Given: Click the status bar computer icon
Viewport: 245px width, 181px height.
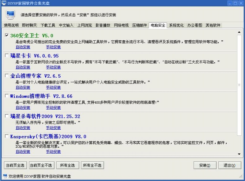Looking at the screenshot, I should pos(5,176).
